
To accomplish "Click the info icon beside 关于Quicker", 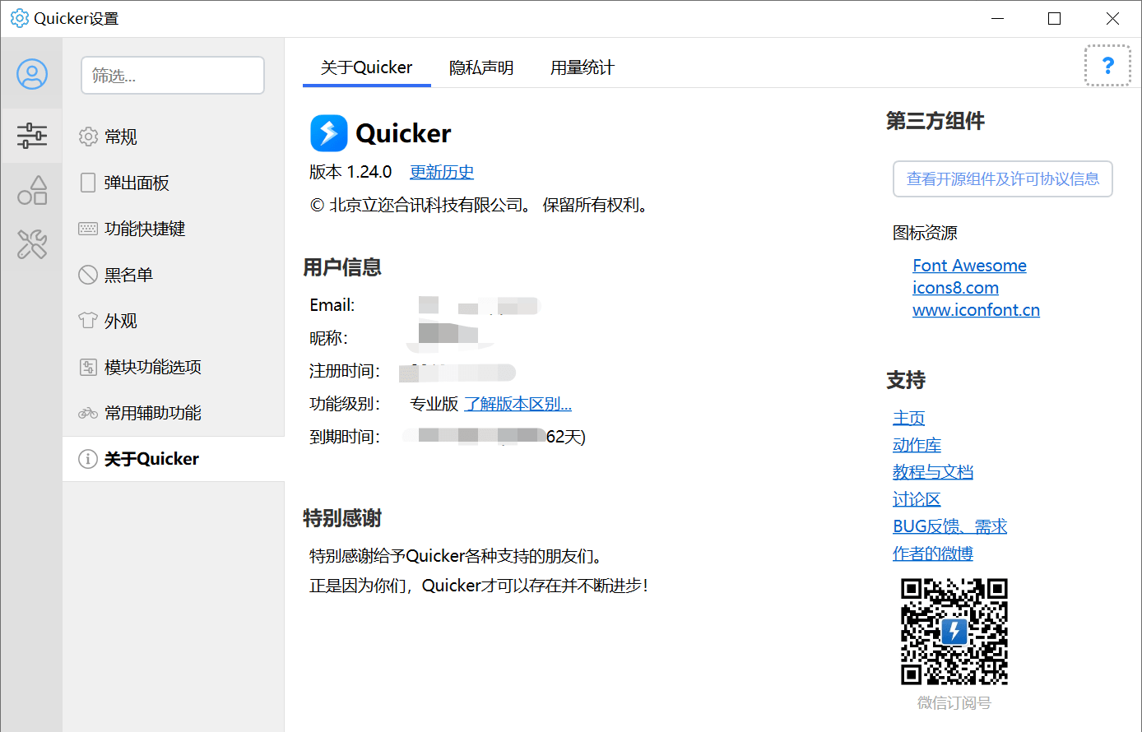I will (88, 459).
